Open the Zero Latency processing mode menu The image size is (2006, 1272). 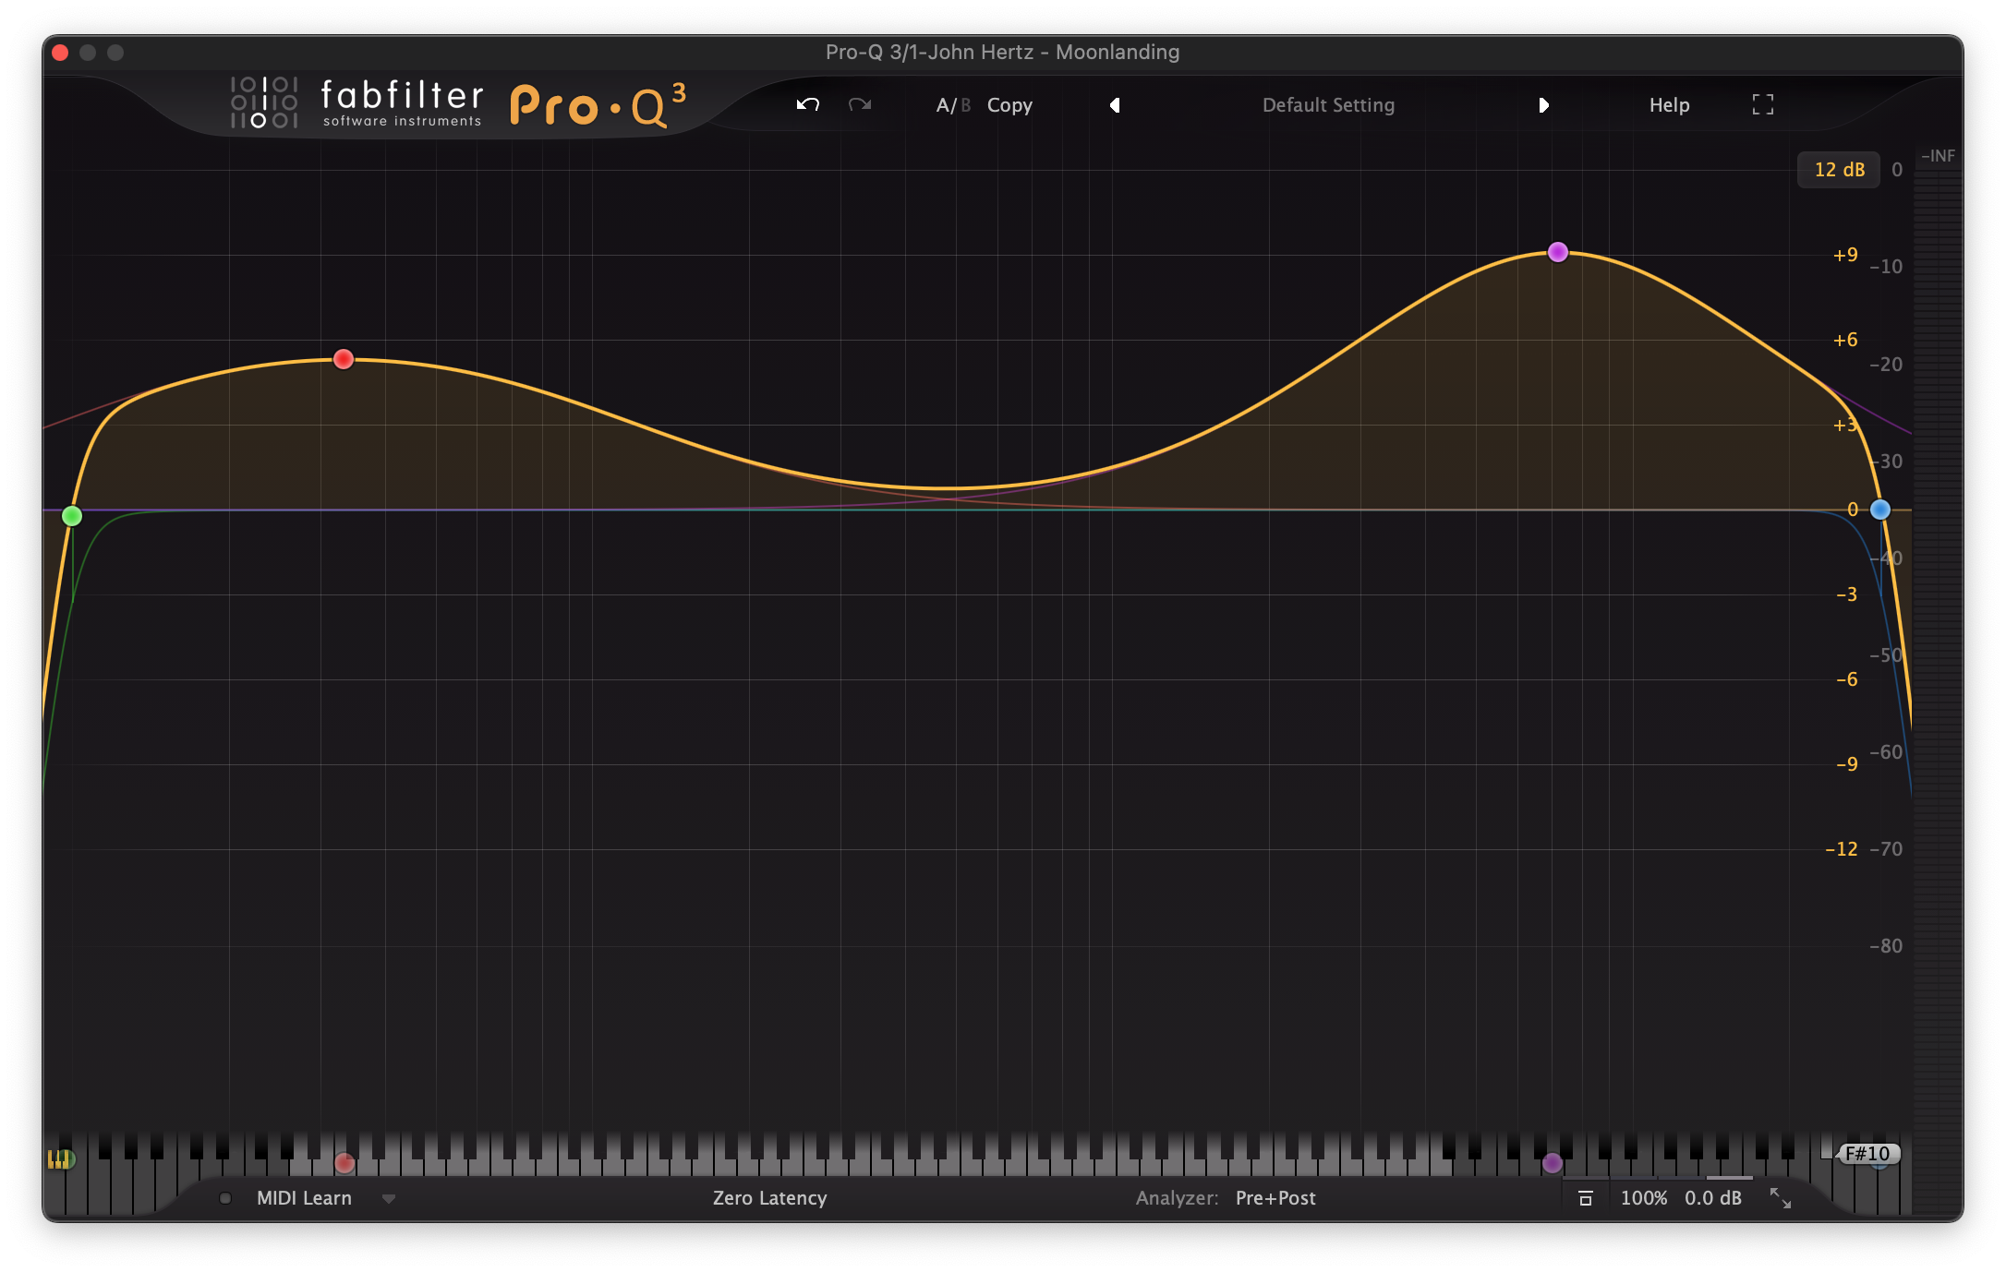point(769,1198)
